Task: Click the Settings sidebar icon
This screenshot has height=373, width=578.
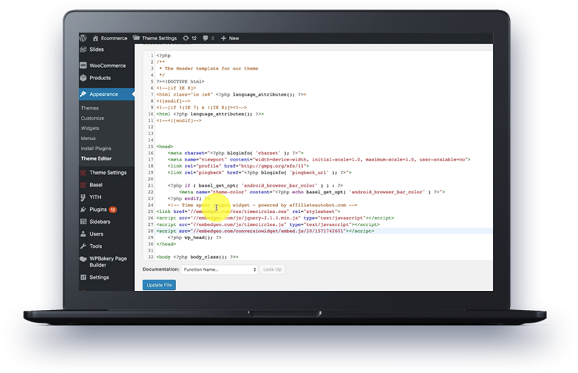Action: (83, 277)
